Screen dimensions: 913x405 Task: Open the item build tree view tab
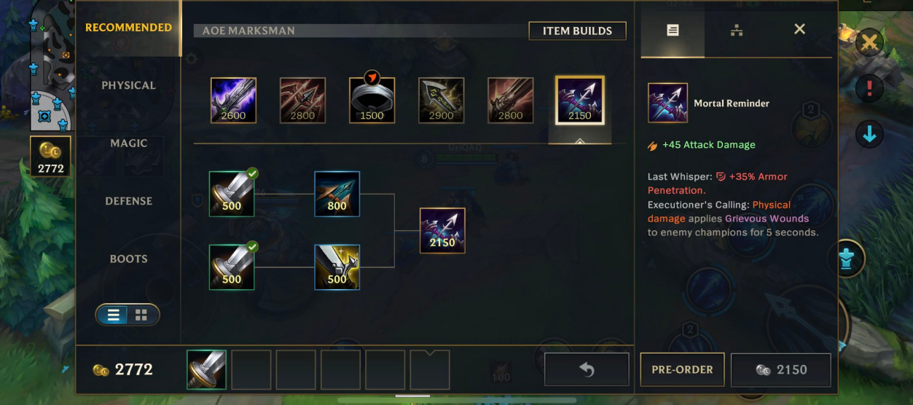pyautogui.click(x=737, y=30)
